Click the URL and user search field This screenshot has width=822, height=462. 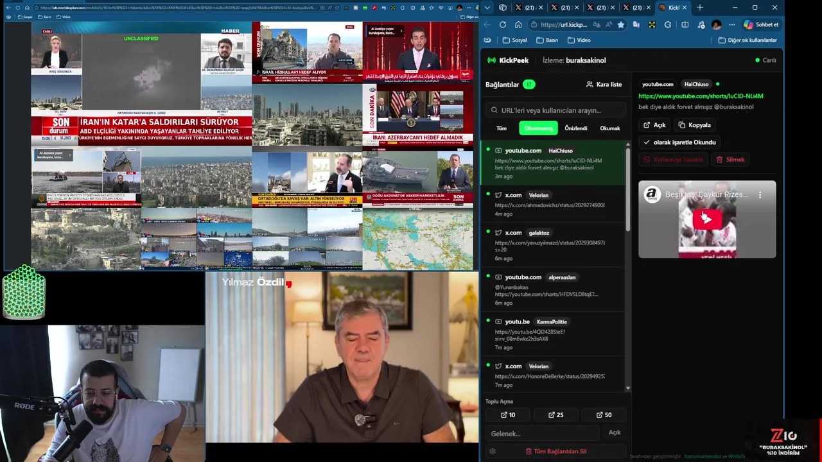click(555, 110)
